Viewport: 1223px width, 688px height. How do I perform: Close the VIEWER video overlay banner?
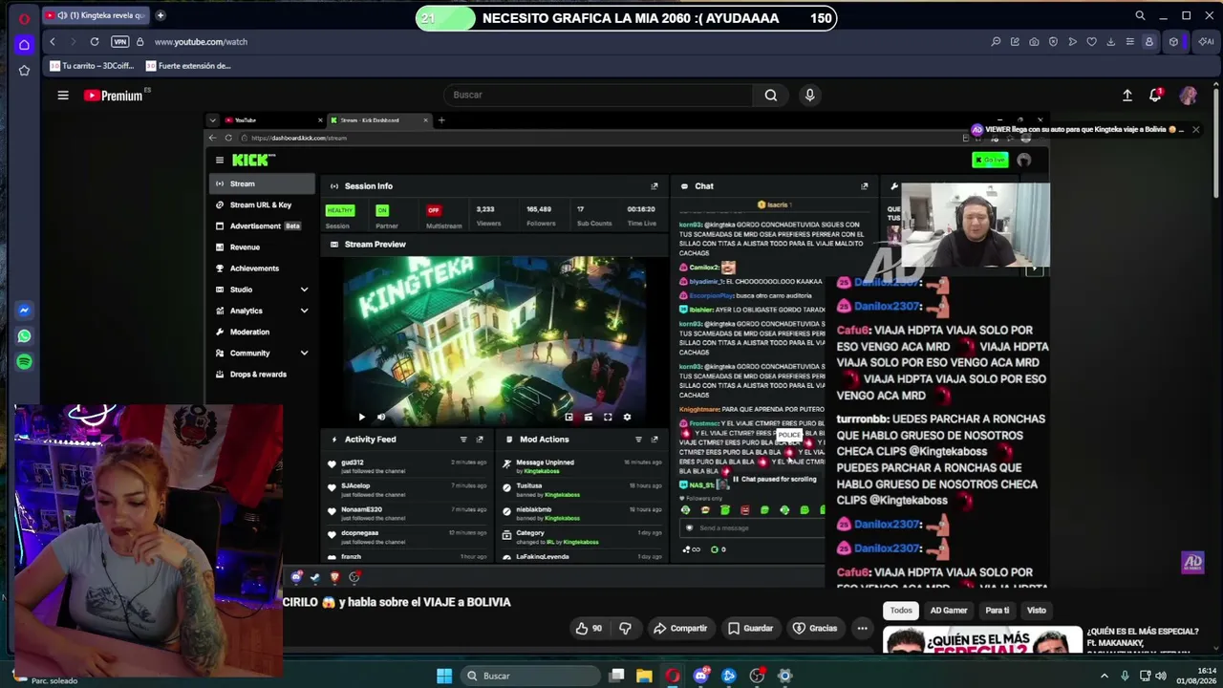tap(1195, 129)
